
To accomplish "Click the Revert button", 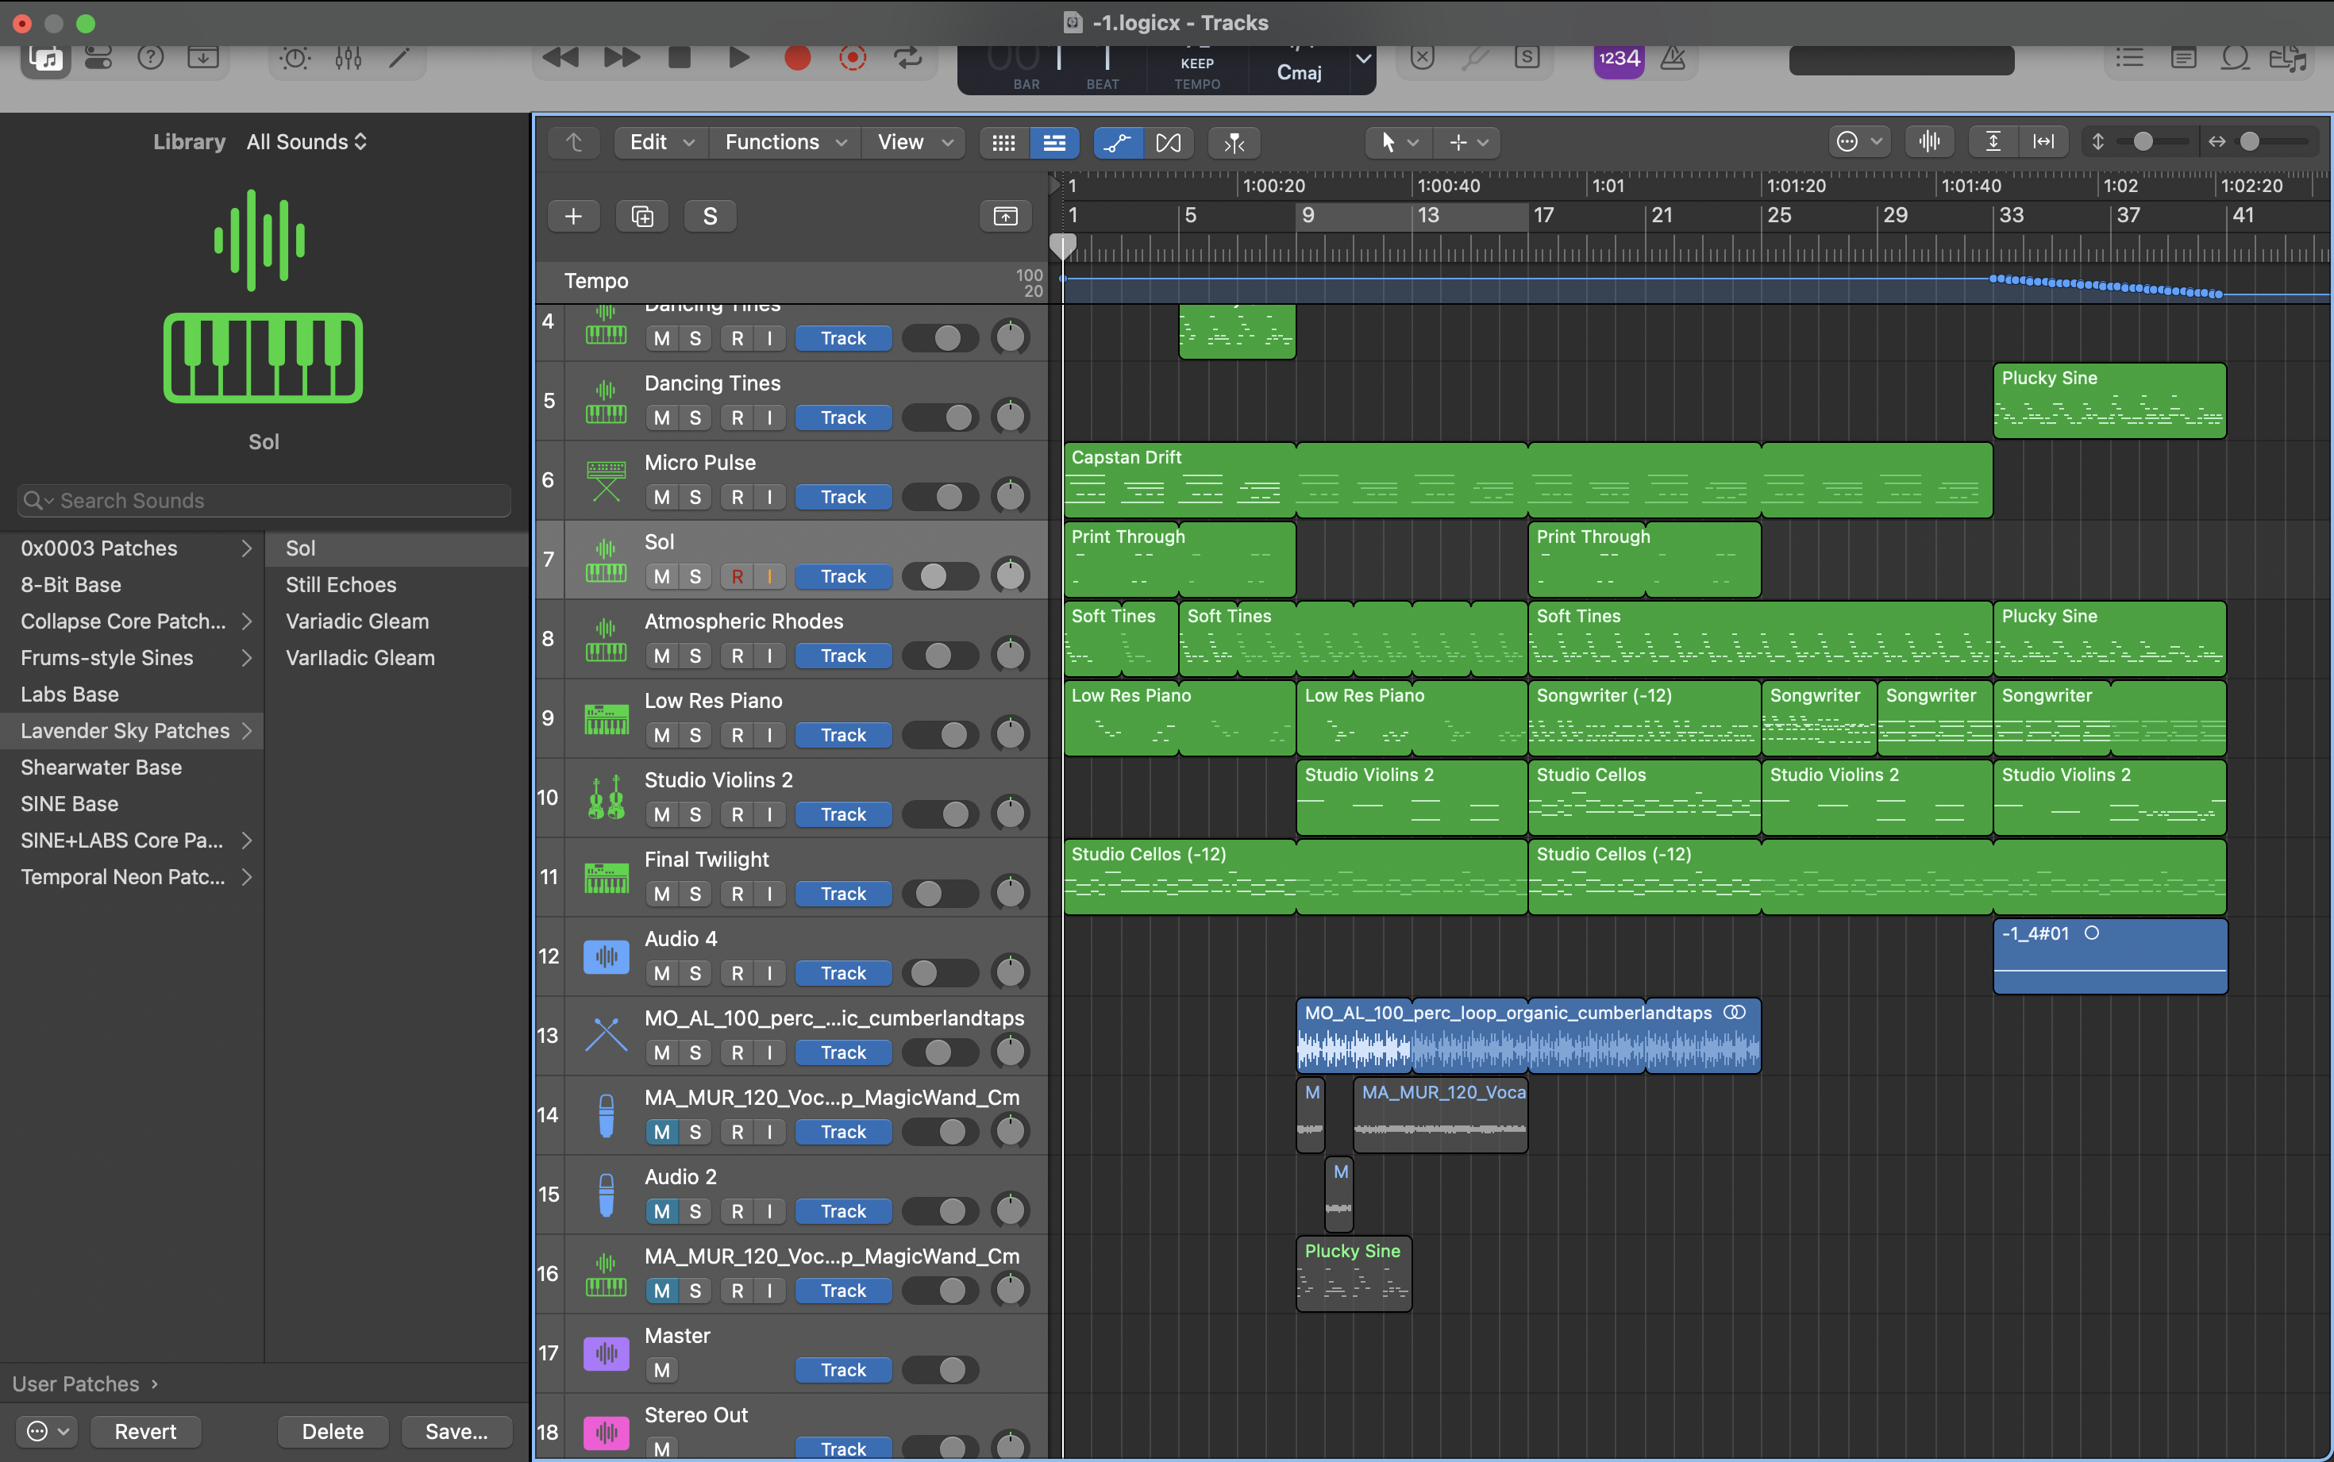I will 145,1431.
